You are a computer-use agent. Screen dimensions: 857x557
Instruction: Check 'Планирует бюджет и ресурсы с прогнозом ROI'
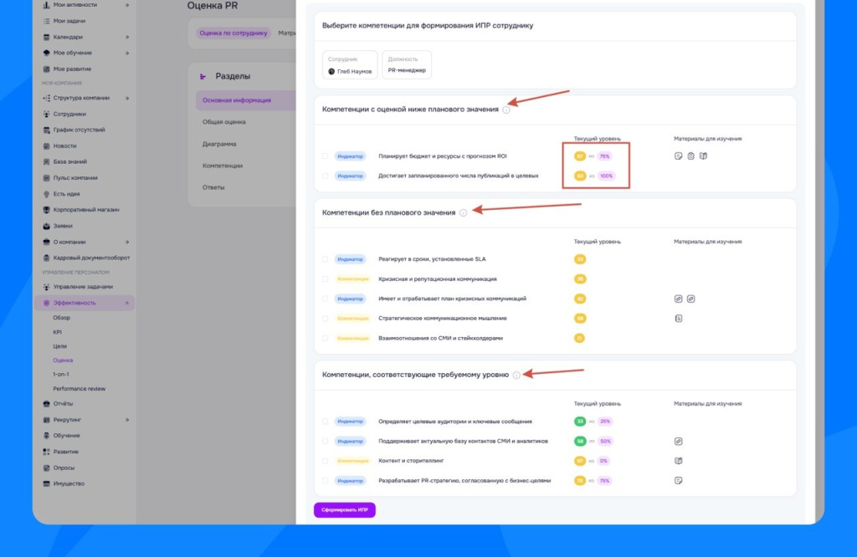[x=326, y=156]
